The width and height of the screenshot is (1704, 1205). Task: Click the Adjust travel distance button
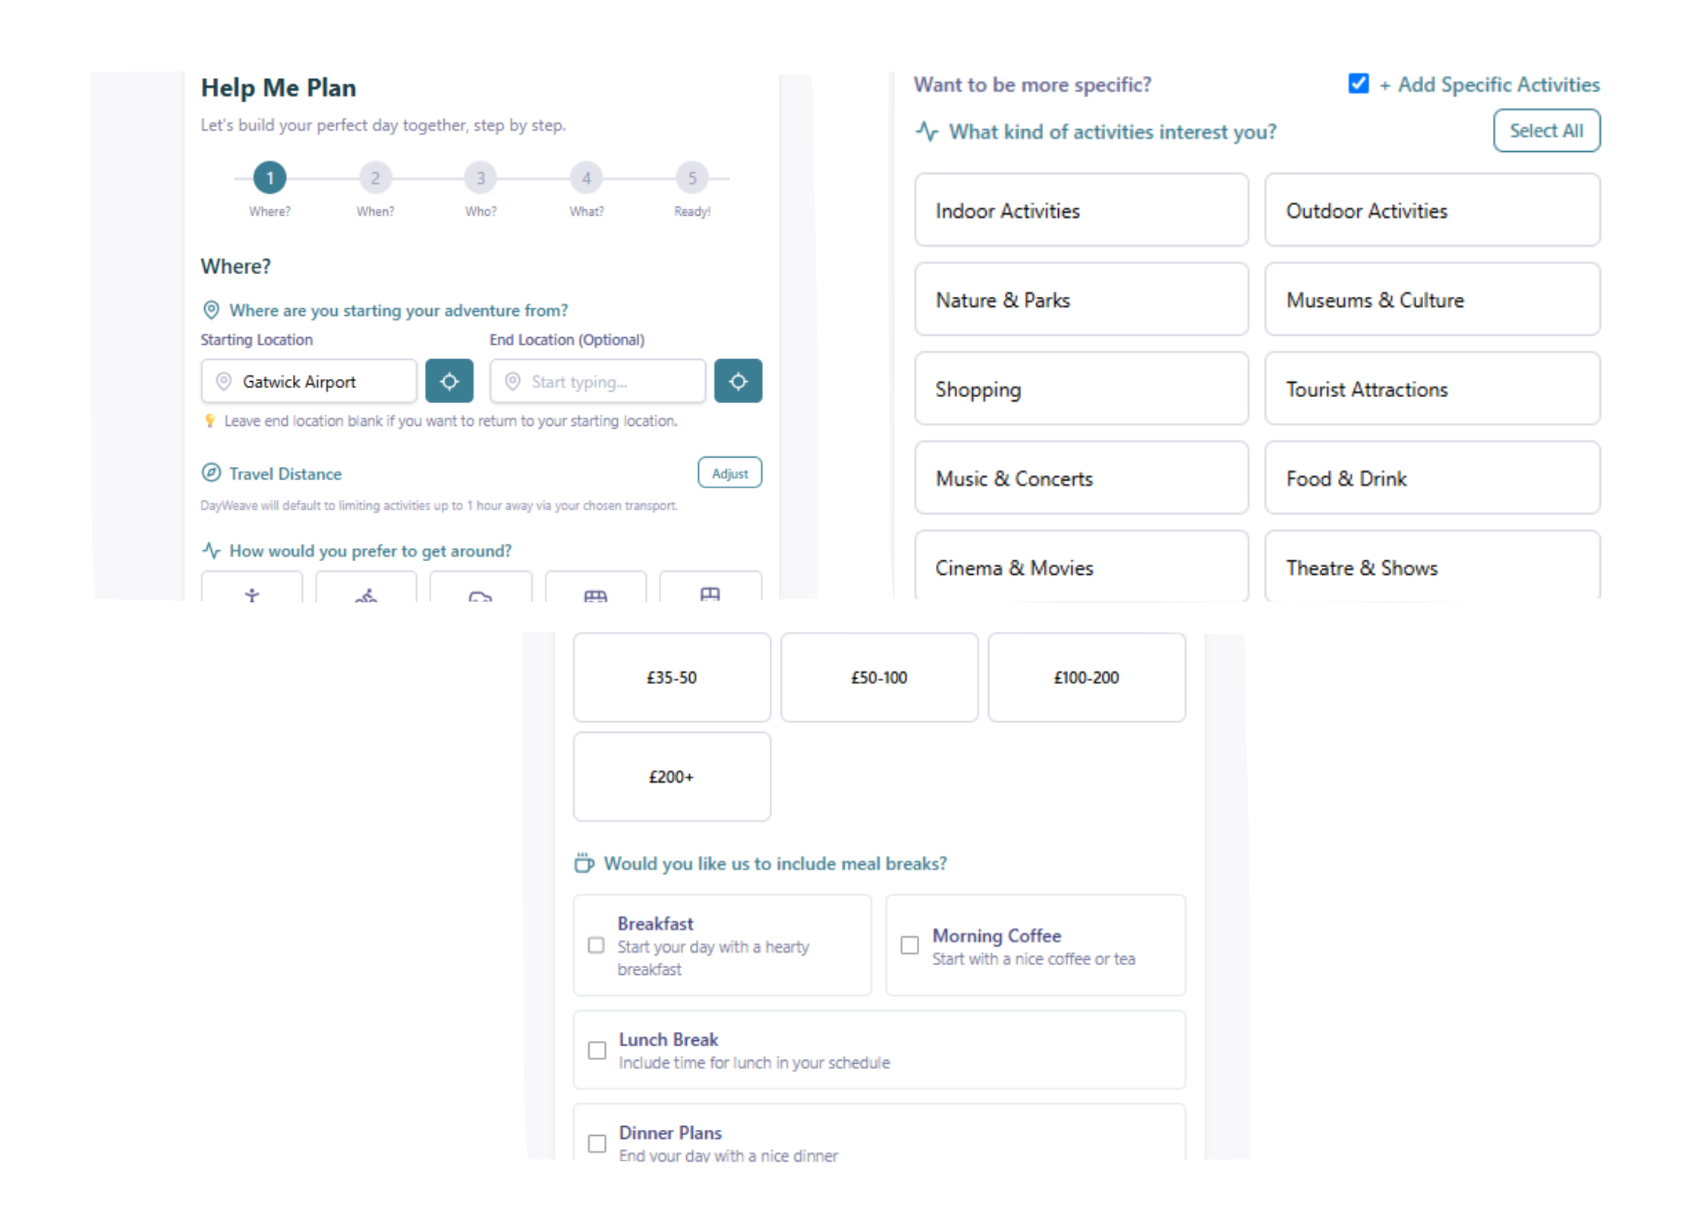[729, 473]
